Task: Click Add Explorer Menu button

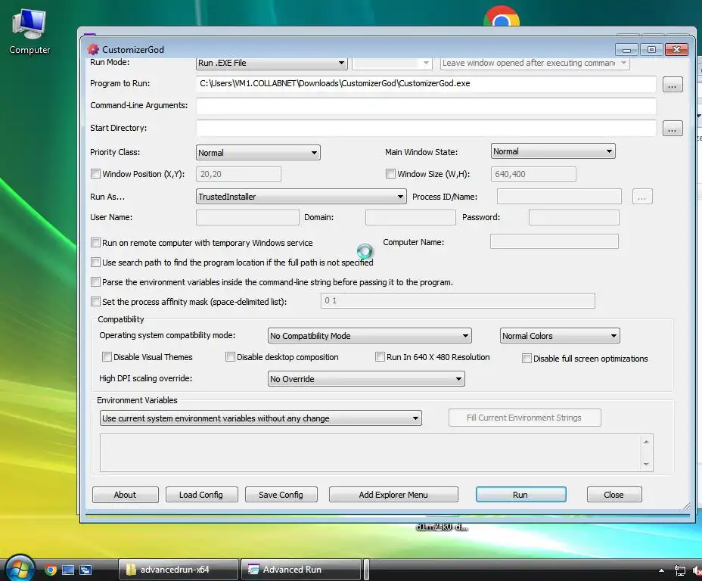Action: click(393, 495)
